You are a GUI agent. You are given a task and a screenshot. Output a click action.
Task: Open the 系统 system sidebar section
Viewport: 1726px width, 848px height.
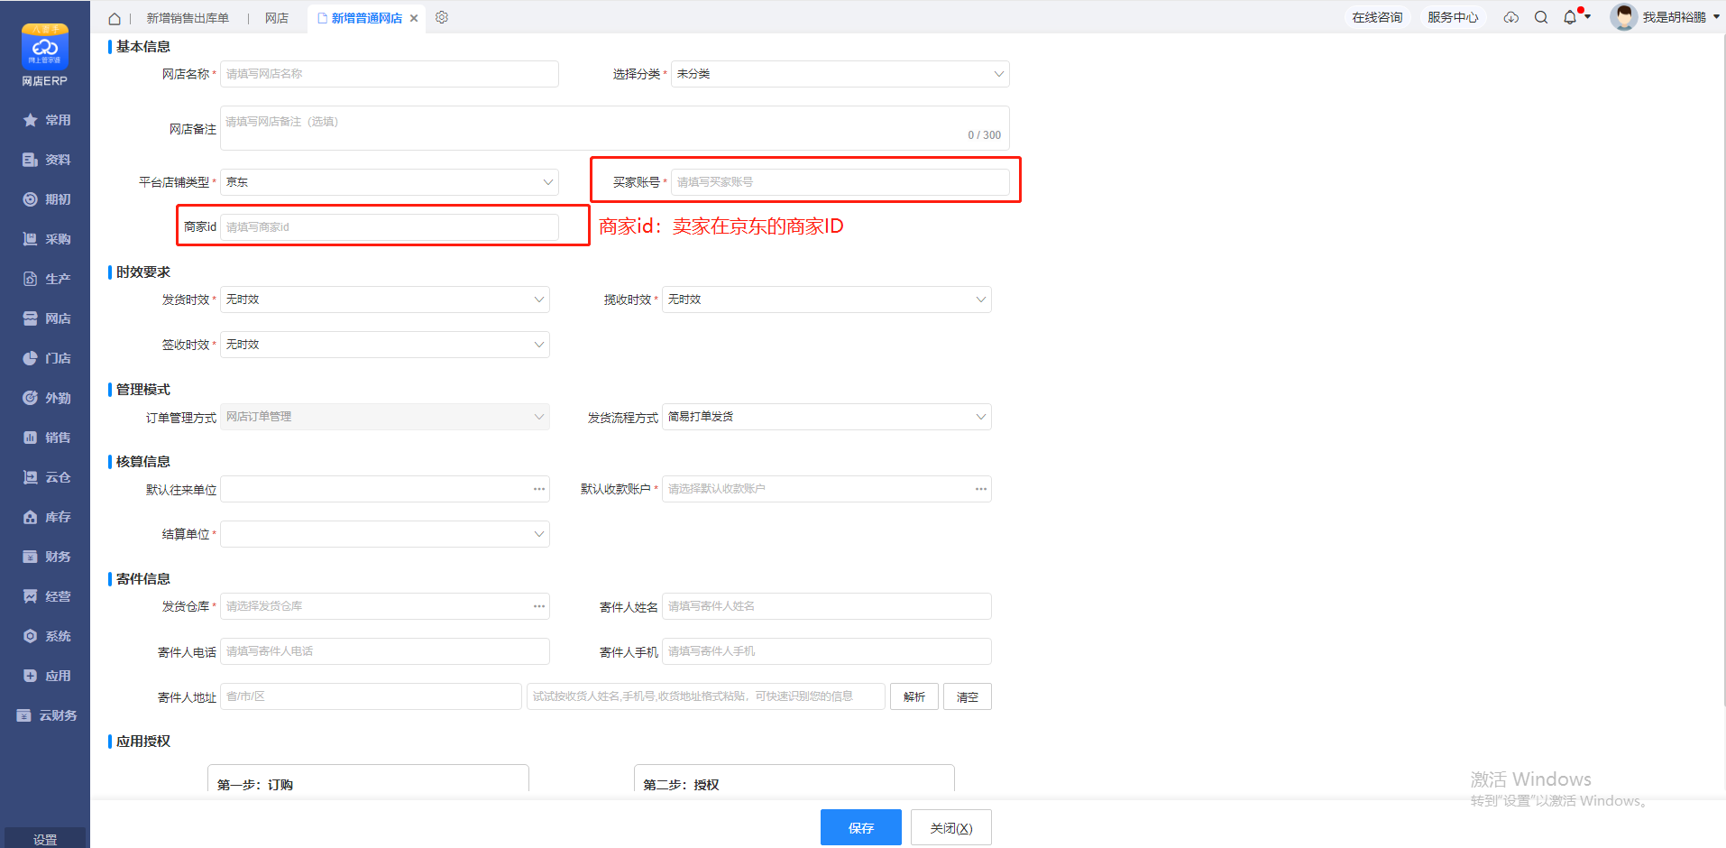coord(45,636)
